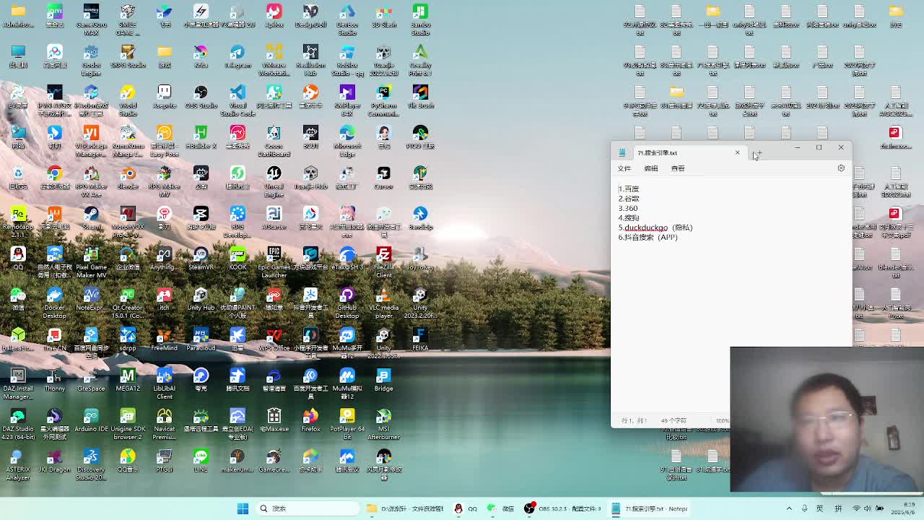Open the 编辑 menu in Notepad
The height and width of the screenshot is (520, 924).
click(x=650, y=168)
